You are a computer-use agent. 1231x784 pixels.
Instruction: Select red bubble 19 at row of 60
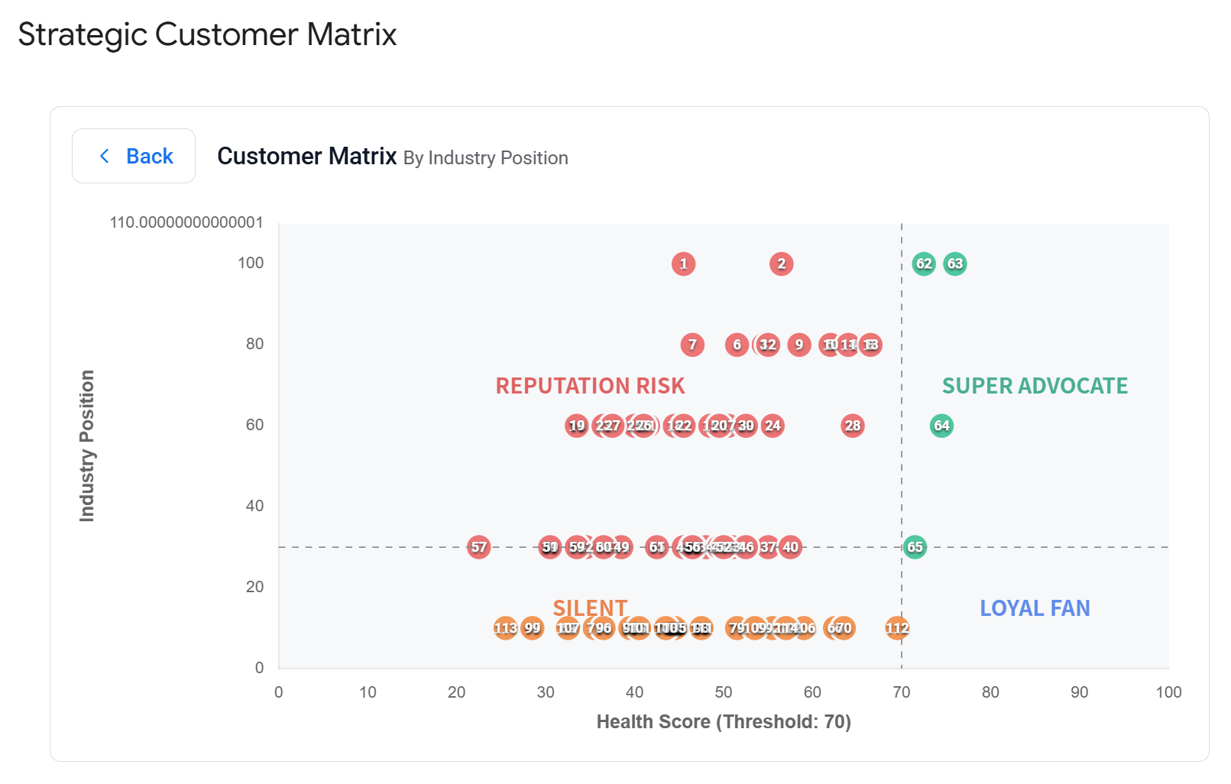click(x=576, y=426)
